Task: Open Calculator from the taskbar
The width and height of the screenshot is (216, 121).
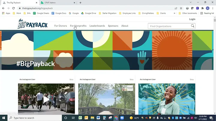Action: [104, 118]
